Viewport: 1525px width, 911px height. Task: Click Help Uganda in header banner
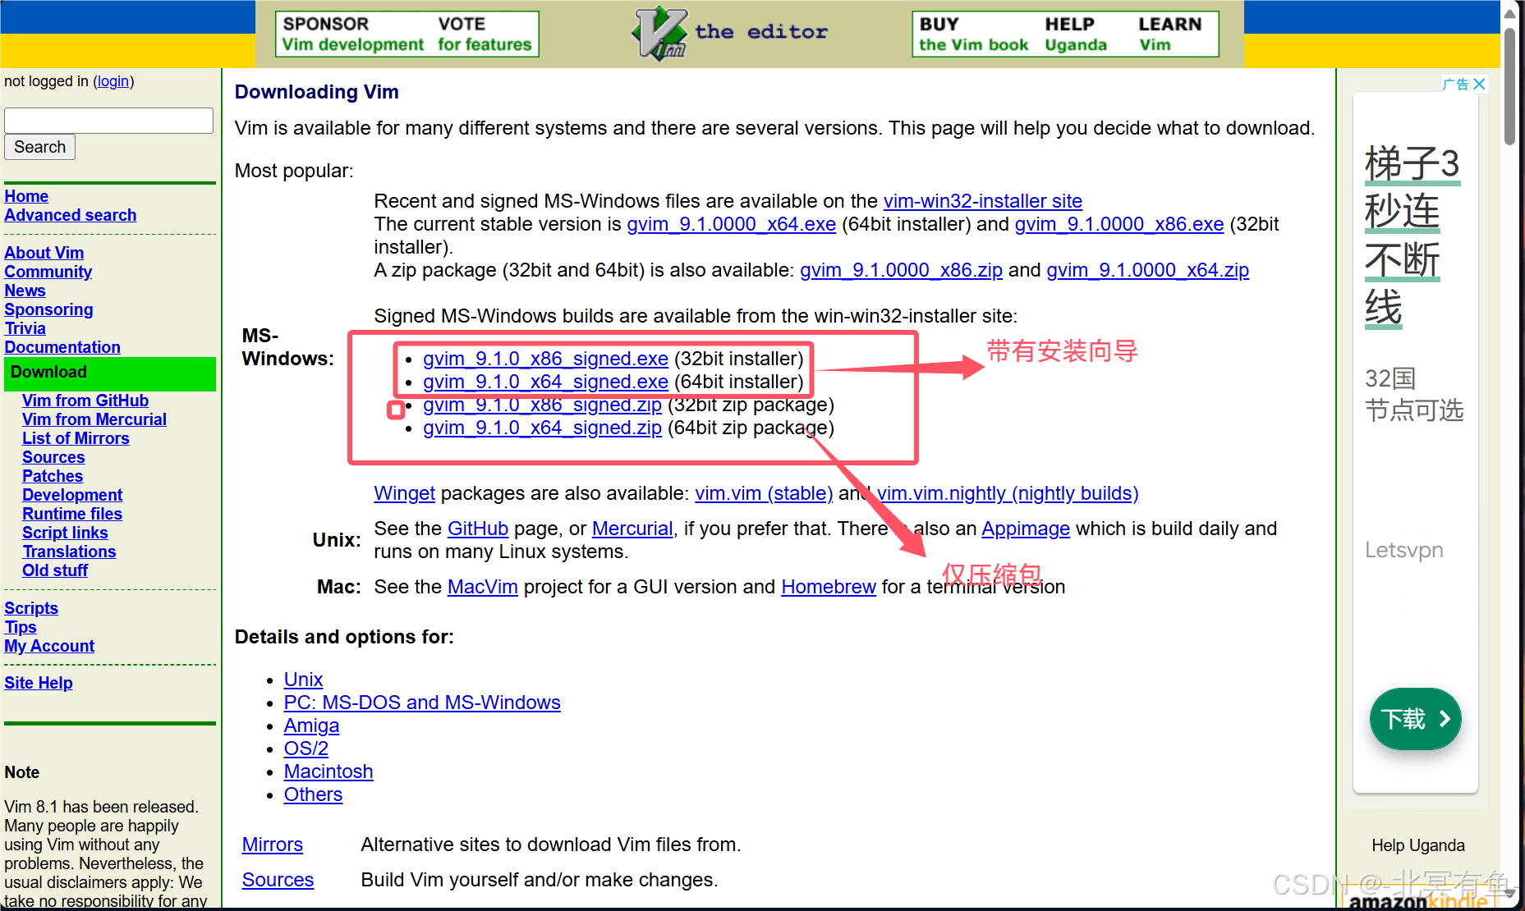pyautogui.click(x=1075, y=34)
